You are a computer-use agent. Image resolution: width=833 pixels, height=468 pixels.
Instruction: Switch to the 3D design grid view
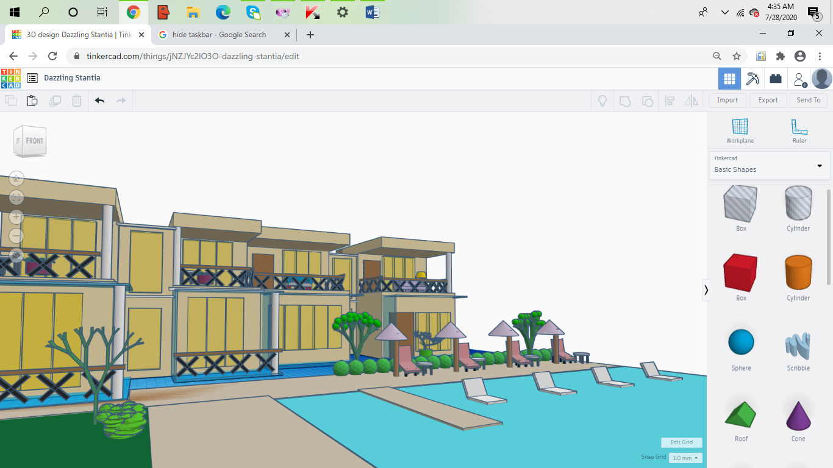click(729, 79)
